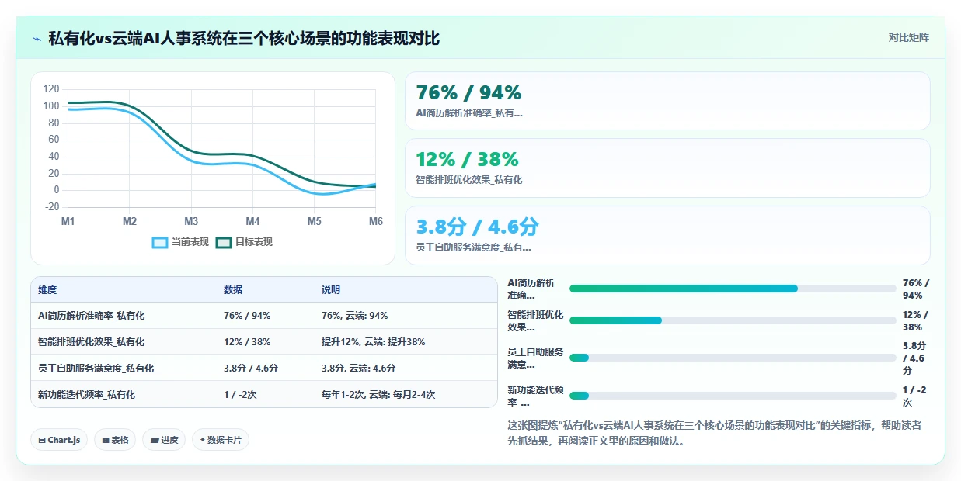Click the cell 提升12%, 云端: 提升38%
The width and height of the screenshot is (961, 481).
[x=374, y=342]
